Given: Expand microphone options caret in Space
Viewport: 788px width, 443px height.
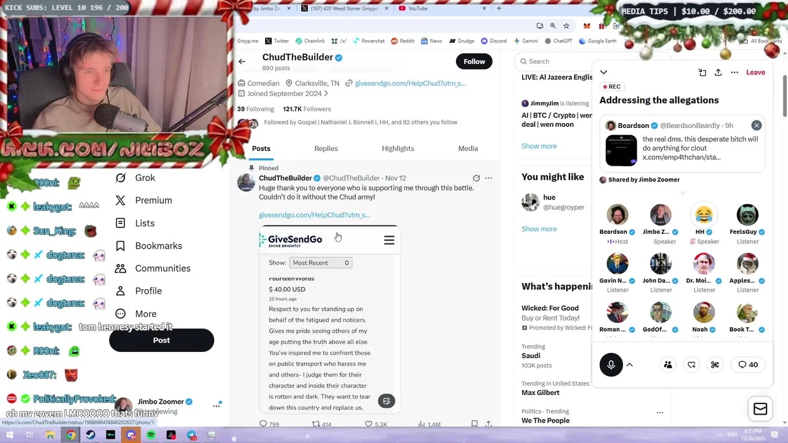Looking at the screenshot, I should point(629,365).
